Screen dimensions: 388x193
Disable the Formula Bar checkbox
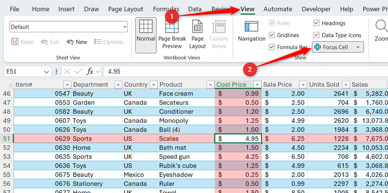(272, 47)
